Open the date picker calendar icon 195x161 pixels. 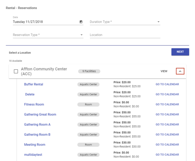click(81, 22)
